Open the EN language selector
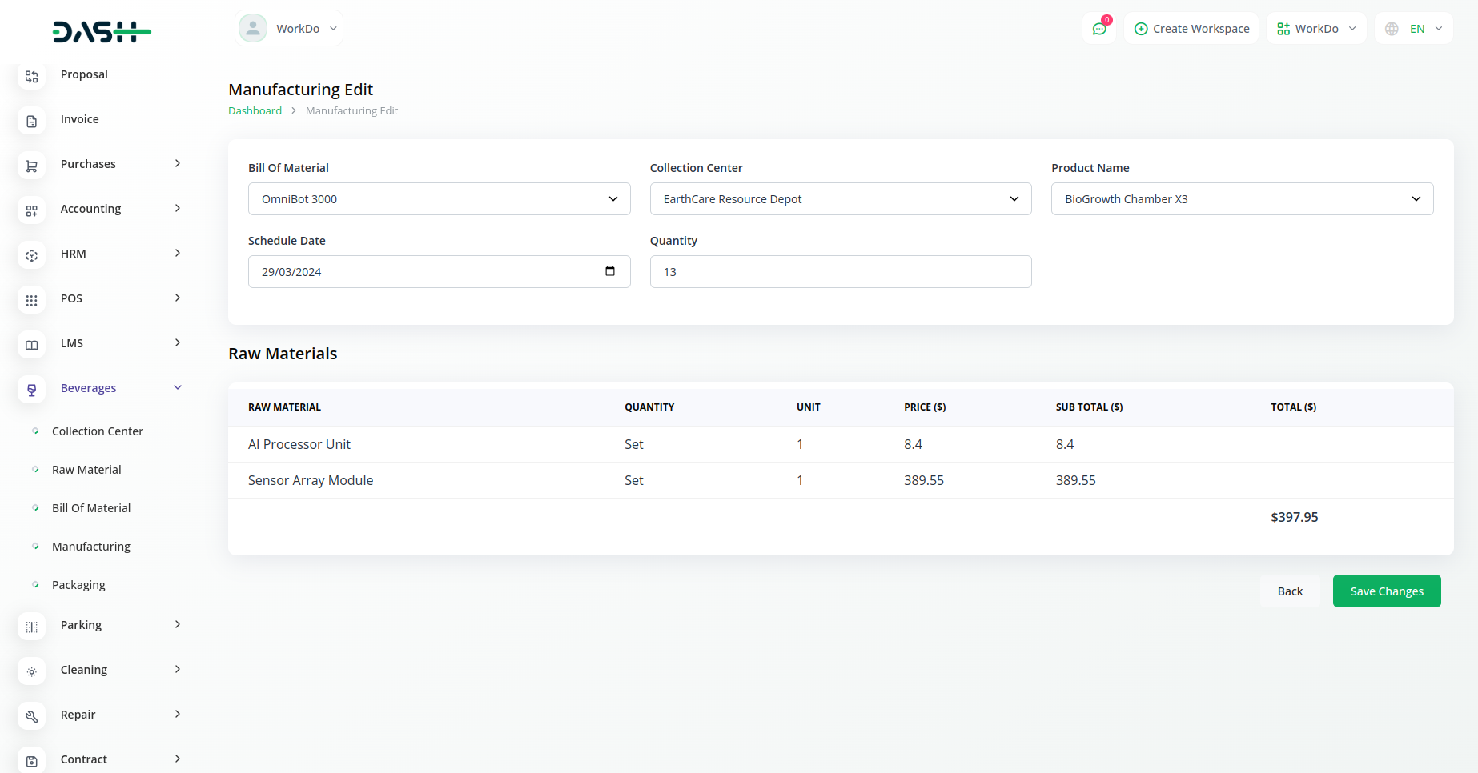This screenshot has height=773, width=1478. pos(1414,29)
